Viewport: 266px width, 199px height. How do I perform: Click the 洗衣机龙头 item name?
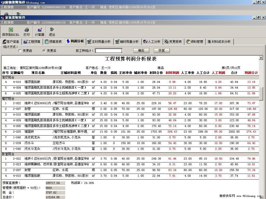click(x=32, y=137)
